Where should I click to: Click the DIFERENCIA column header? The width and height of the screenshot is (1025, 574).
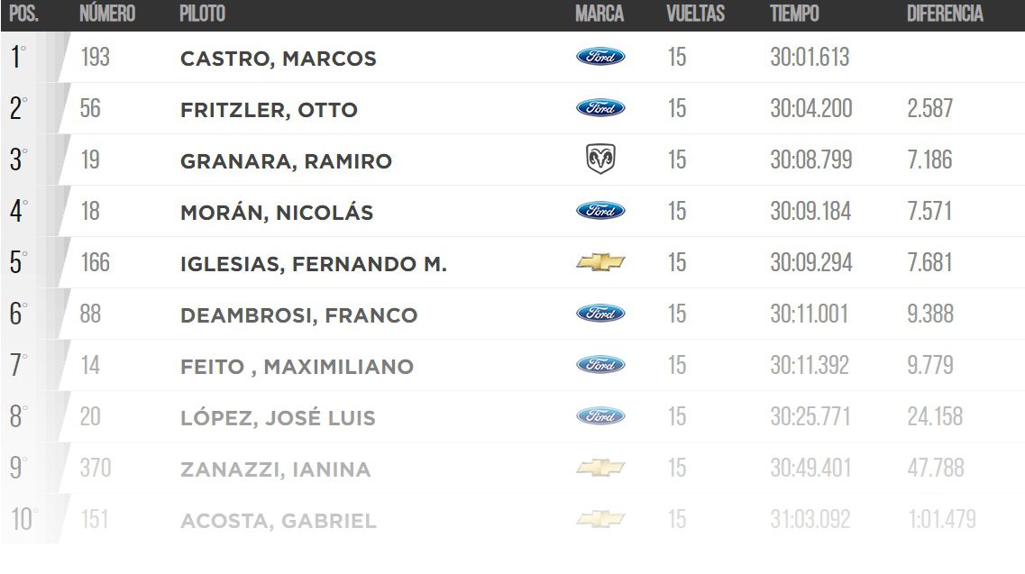pos(945,14)
